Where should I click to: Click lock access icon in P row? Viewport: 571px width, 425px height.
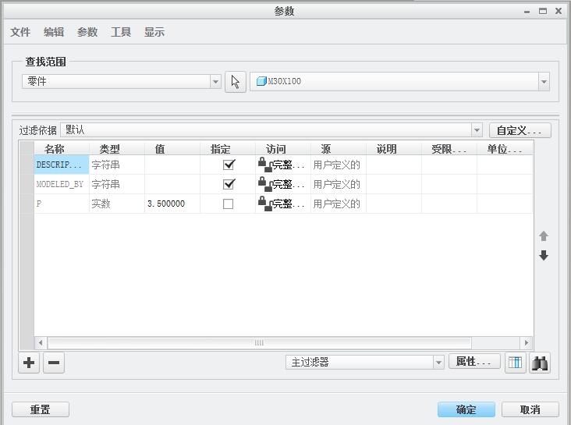tap(265, 204)
